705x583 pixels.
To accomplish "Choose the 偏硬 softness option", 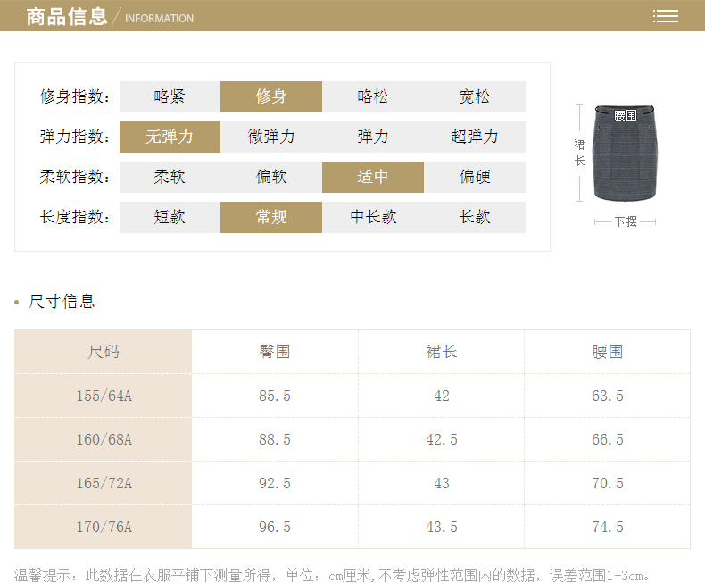I will coord(475,177).
